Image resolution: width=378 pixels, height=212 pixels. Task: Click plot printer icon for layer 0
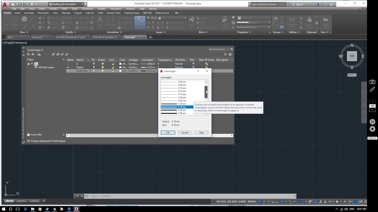193,64
